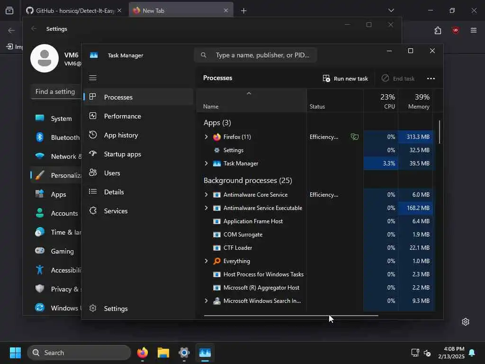Screen dimensions: 485x364
Task: Click the taskbar Search box
Action: click(x=79, y=353)
